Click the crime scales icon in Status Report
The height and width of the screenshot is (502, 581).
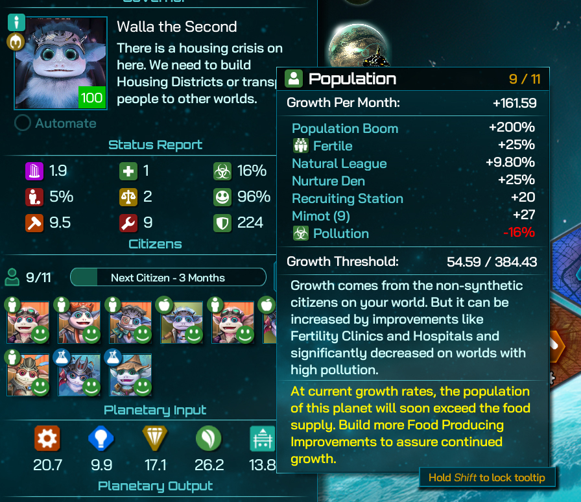pyautogui.click(x=128, y=197)
